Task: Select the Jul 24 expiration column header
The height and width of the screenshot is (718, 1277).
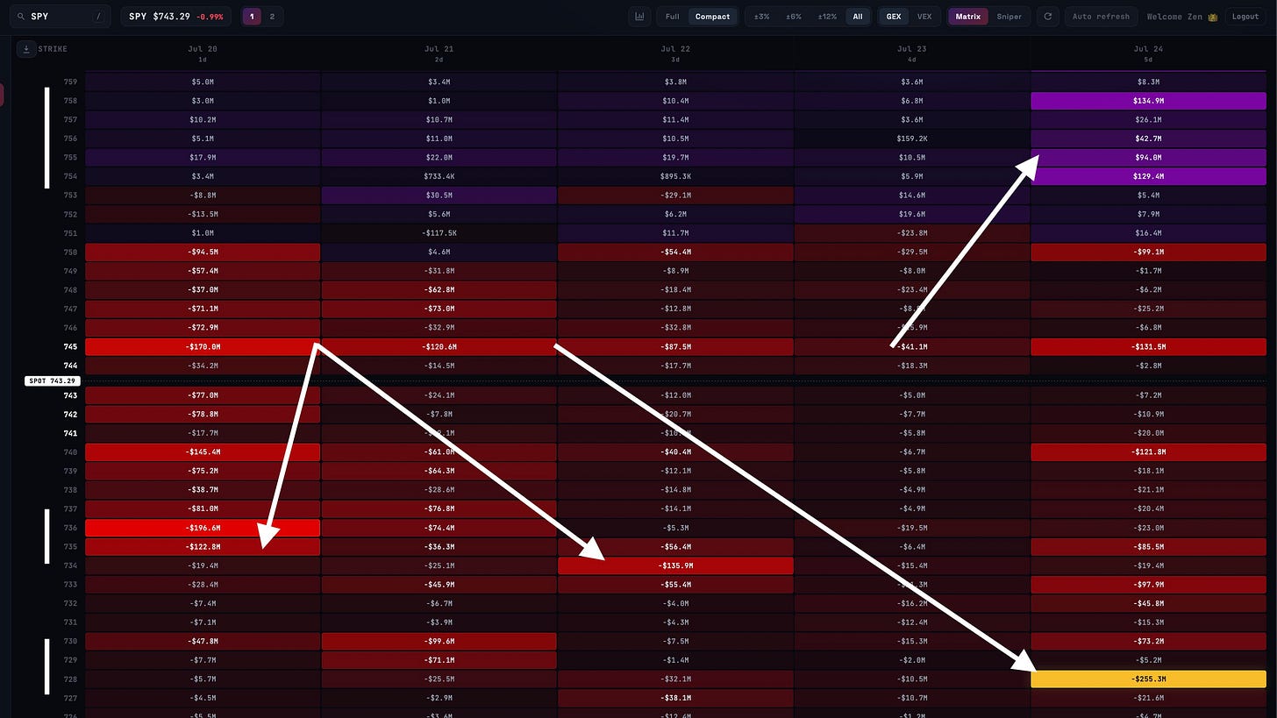Action: [1148, 53]
